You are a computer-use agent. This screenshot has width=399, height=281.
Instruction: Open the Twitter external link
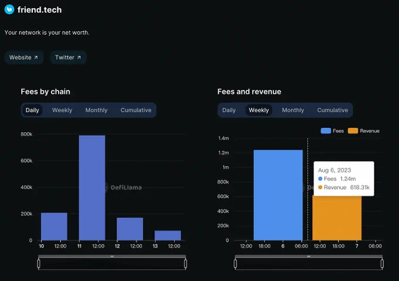[68, 58]
